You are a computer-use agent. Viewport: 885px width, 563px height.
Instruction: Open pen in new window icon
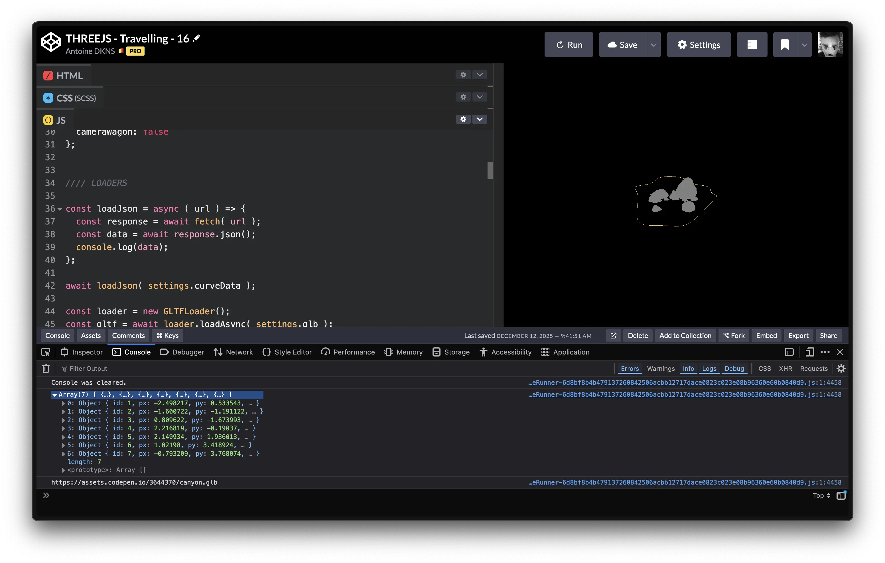coord(613,335)
